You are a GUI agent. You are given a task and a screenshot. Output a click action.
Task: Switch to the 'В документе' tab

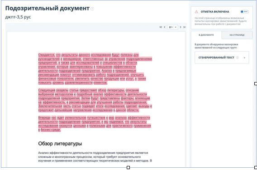(x=206, y=35)
